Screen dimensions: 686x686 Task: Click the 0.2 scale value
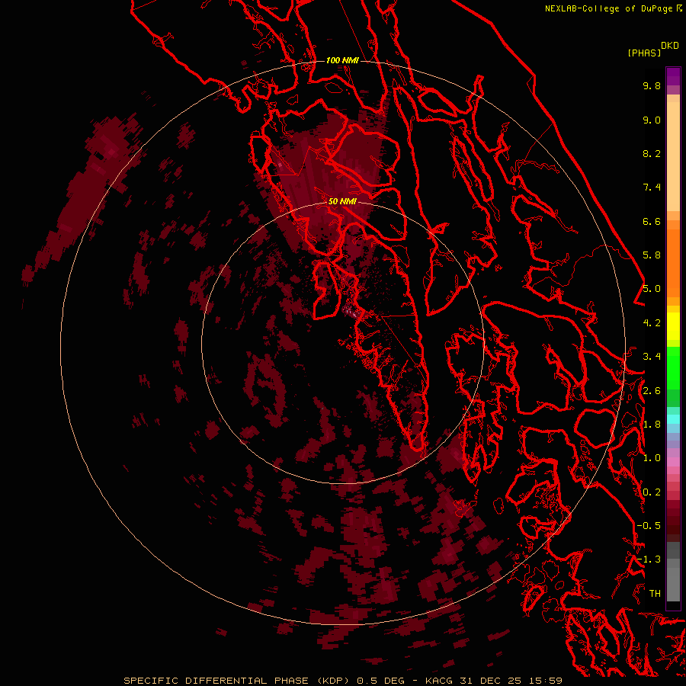[652, 492]
